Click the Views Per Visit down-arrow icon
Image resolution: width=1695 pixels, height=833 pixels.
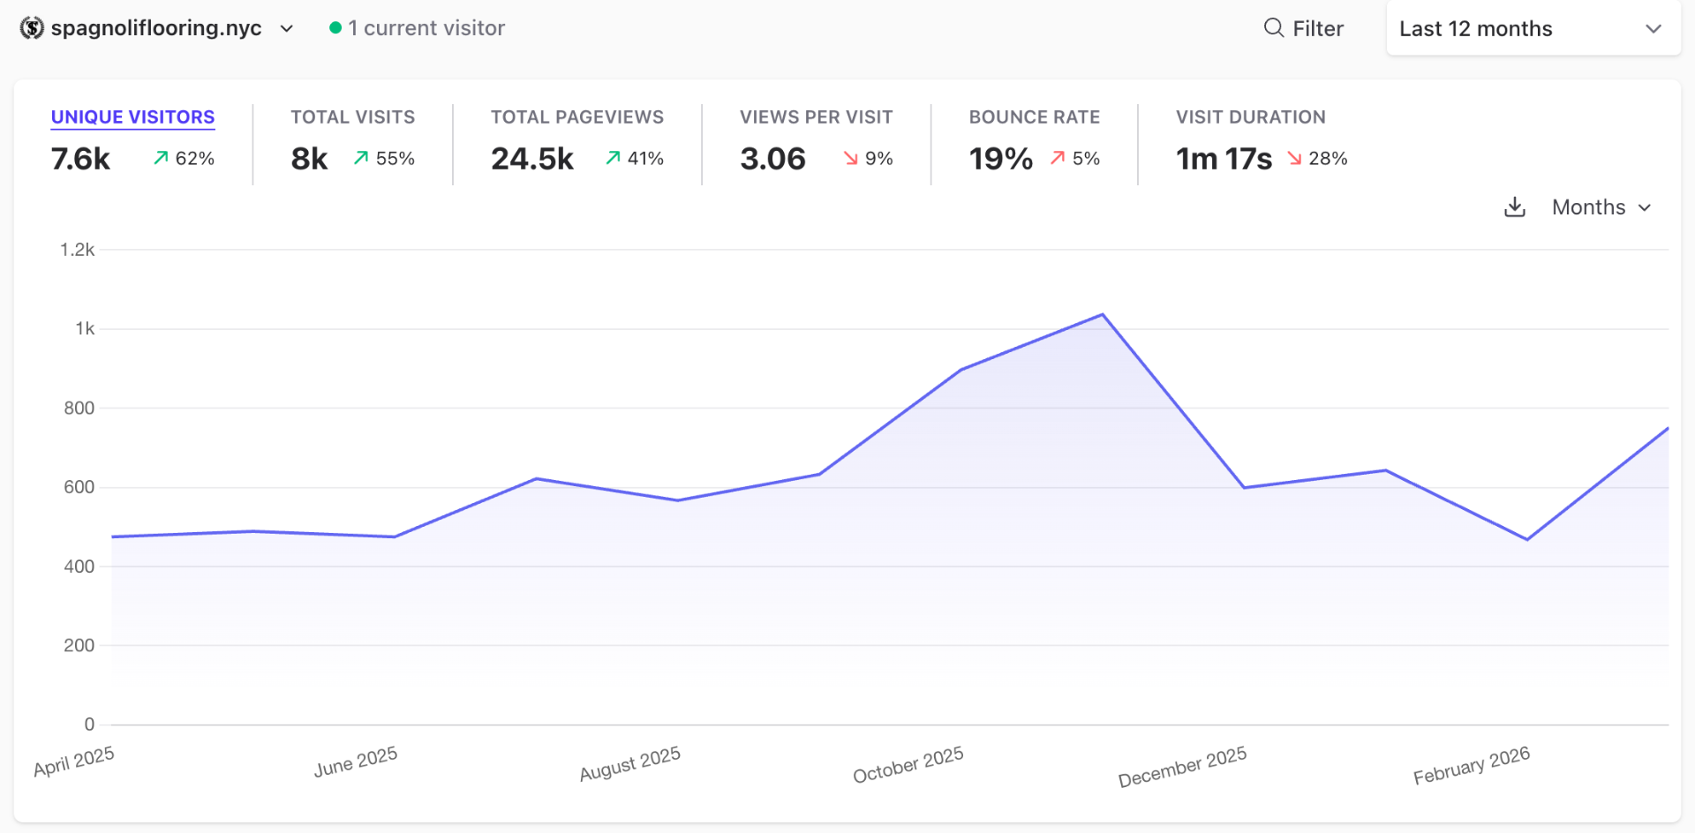(851, 158)
